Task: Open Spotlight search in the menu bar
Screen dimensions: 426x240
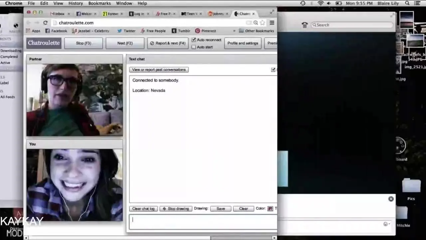Action: [407, 3]
